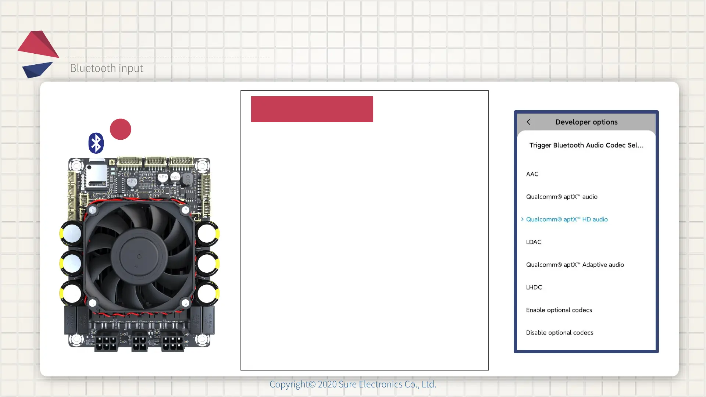Image resolution: width=706 pixels, height=397 pixels.
Task: Tap the back arrow in Developer options
Action: 528,122
